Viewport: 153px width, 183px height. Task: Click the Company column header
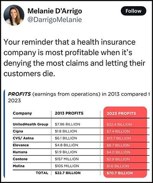coord(22,113)
